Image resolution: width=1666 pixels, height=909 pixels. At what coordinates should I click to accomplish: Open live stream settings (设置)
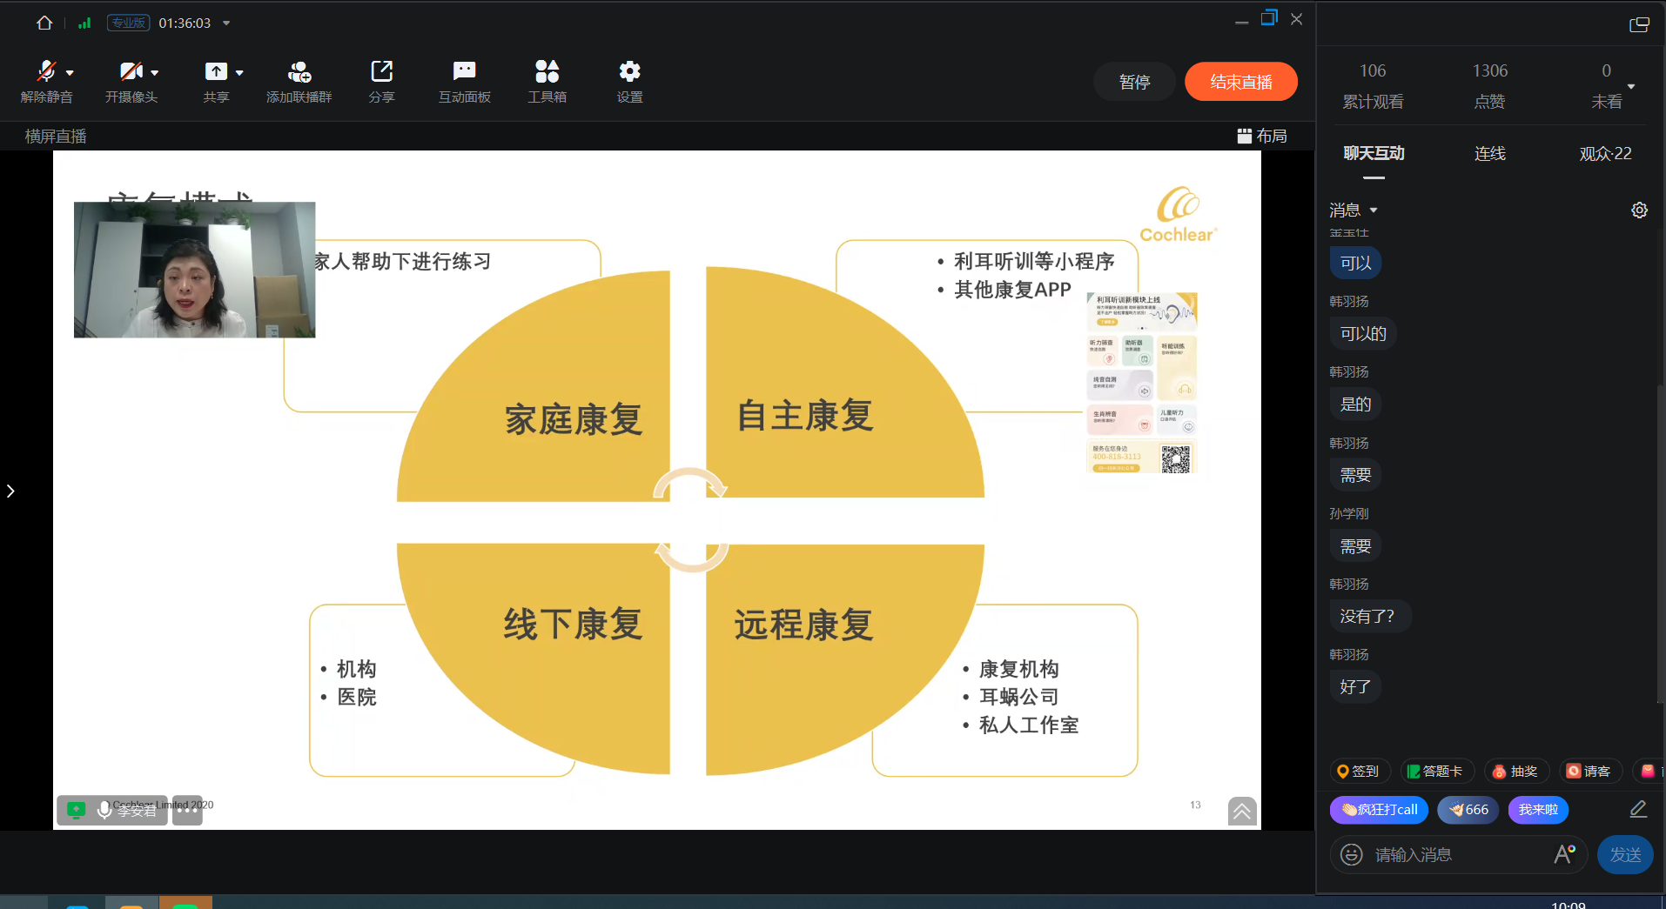[x=629, y=71]
